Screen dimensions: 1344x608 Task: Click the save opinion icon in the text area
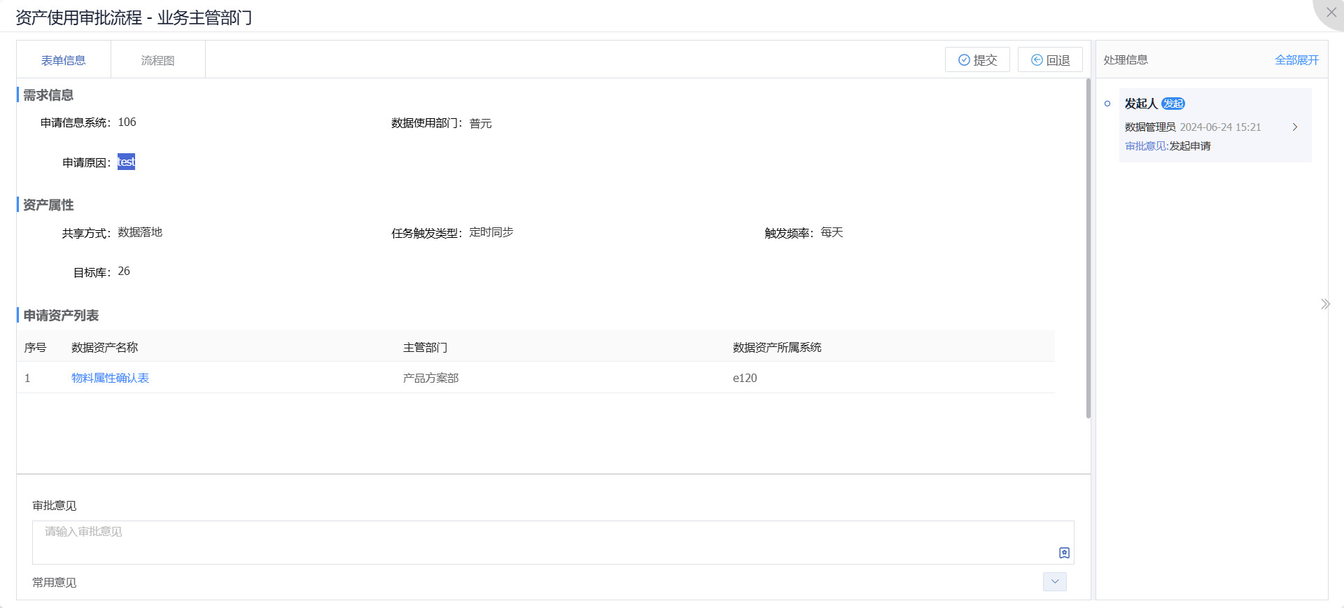1064,553
